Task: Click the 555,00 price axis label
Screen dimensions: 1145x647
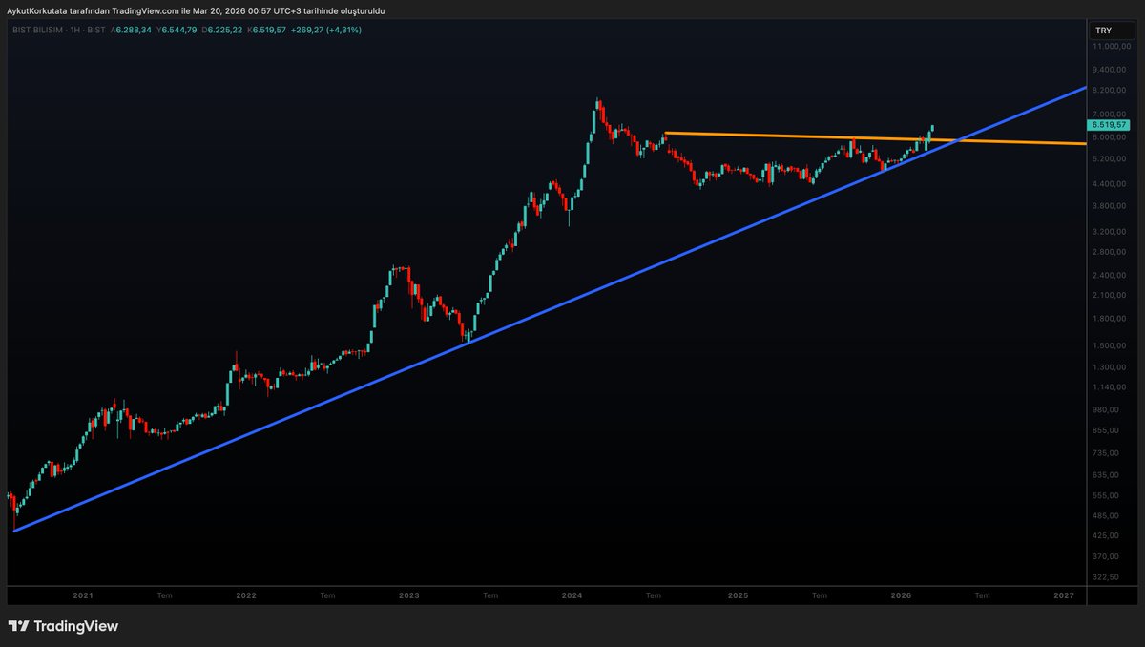Action: [1107, 494]
